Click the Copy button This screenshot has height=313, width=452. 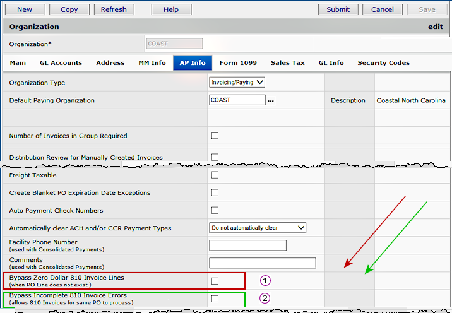(69, 9)
